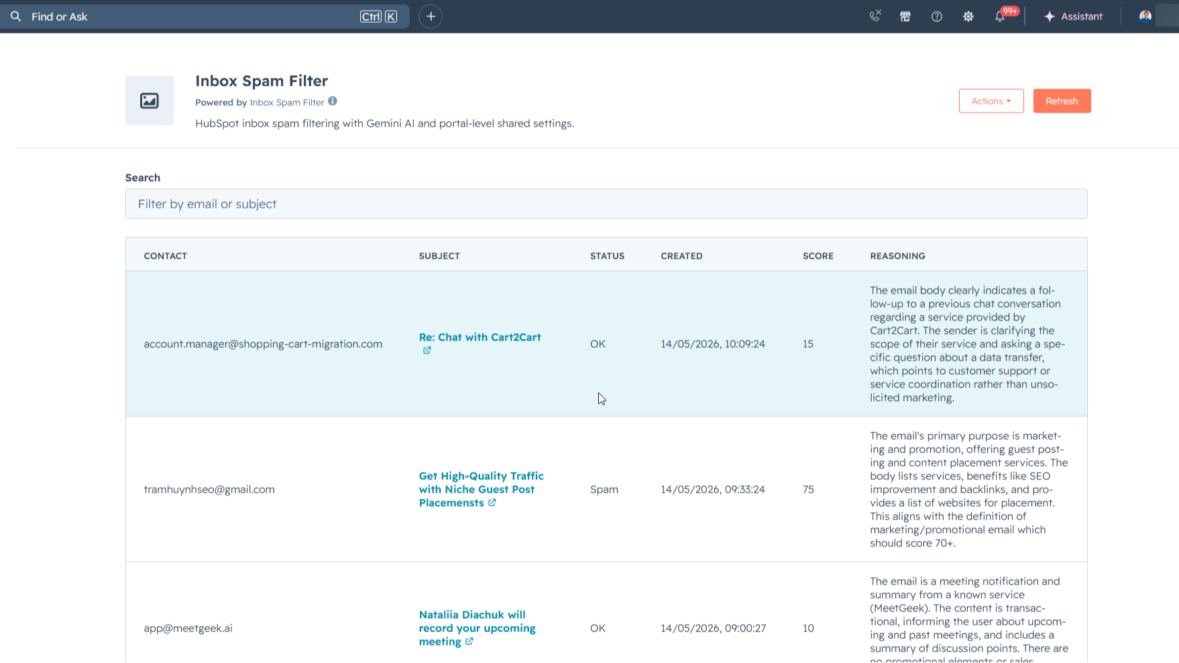The height and width of the screenshot is (663, 1179).
Task: Open the Assistant panel
Action: [x=1073, y=17]
